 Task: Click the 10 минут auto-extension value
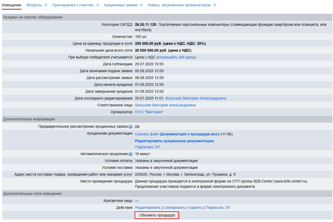pos(142,154)
